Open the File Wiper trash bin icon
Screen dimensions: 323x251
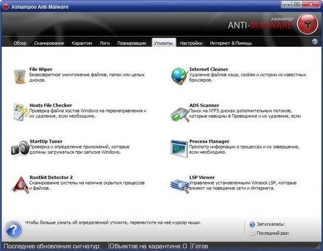[x=20, y=77]
